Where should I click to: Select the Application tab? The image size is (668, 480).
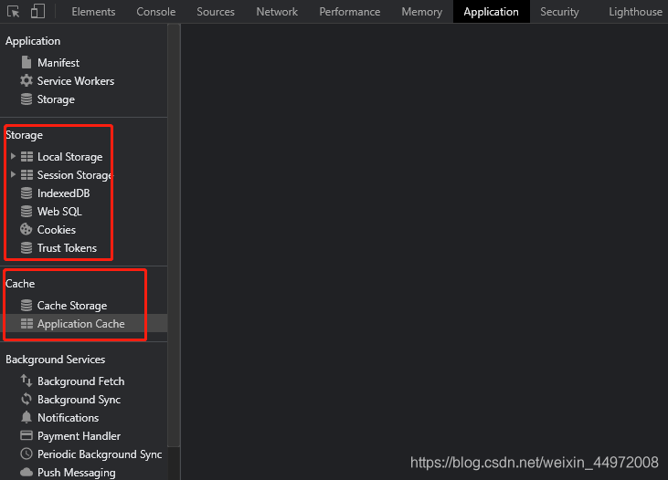492,12
